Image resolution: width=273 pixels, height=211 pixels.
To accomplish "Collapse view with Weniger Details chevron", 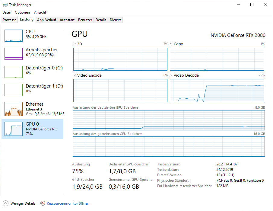I will click(x=5, y=203).
